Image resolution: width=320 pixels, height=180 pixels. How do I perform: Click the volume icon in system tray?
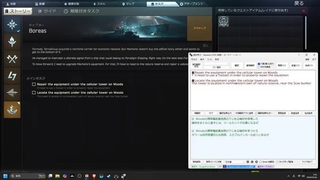coord(304,176)
